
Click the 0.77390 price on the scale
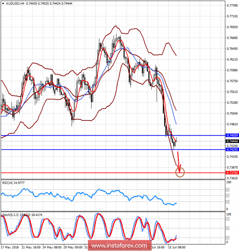231,5
